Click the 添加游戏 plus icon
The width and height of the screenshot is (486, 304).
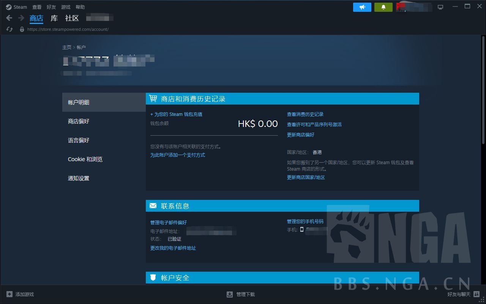tap(11, 294)
